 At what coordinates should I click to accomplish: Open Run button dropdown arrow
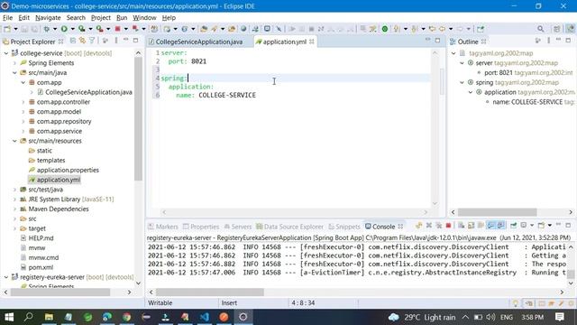(72, 29)
